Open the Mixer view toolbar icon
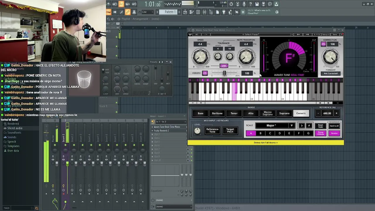This screenshot has width=375, height=211. tap(204, 12)
